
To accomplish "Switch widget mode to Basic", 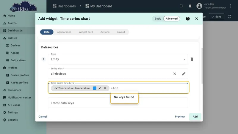I will pos(158,18).
